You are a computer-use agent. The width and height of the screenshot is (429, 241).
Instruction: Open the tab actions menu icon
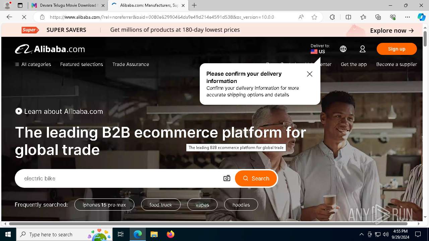(20, 5)
